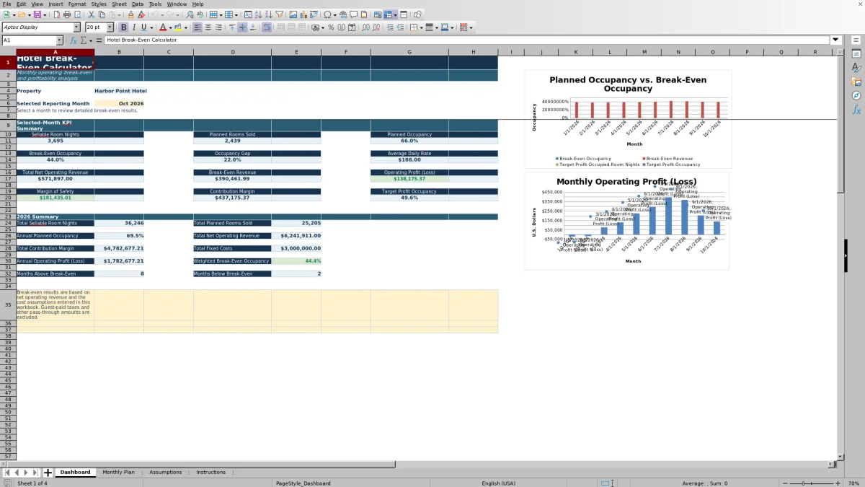Click the Function Wizard fx icon
Viewport: 865px width, 487px height.
pos(73,40)
